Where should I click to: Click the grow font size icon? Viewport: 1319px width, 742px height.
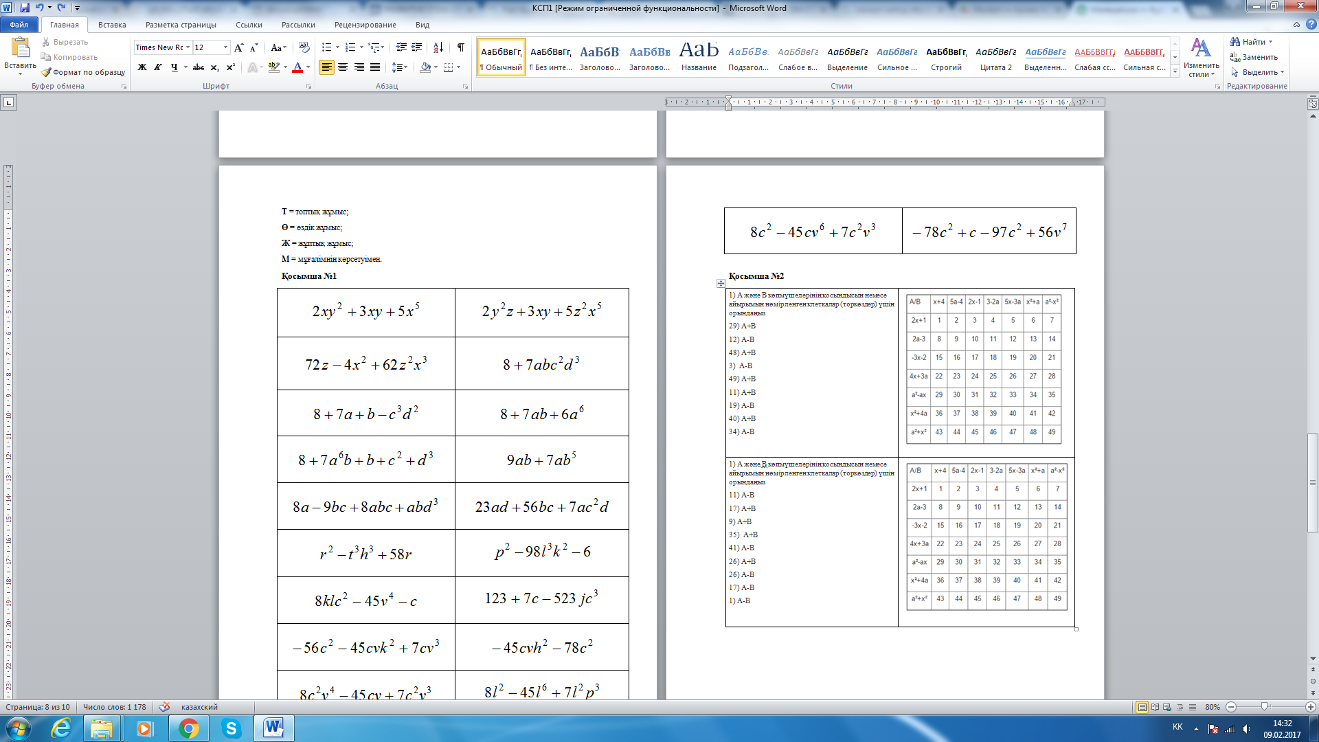point(238,47)
